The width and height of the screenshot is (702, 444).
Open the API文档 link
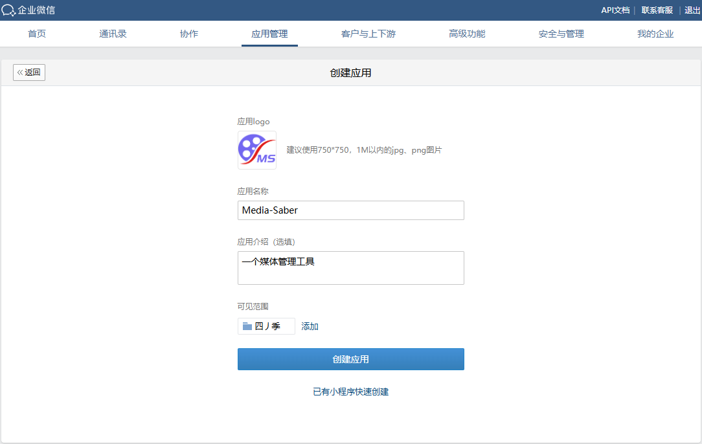click(x=615, y=10)
